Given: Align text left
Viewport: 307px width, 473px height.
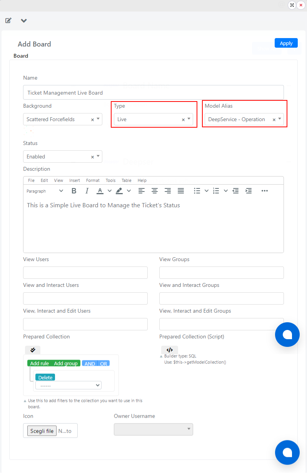Looking at the screenshot, I should point(142,191).
